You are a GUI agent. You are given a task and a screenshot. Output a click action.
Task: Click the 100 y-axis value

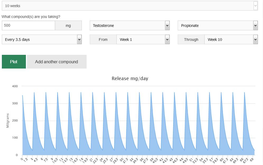click(15, 138)
